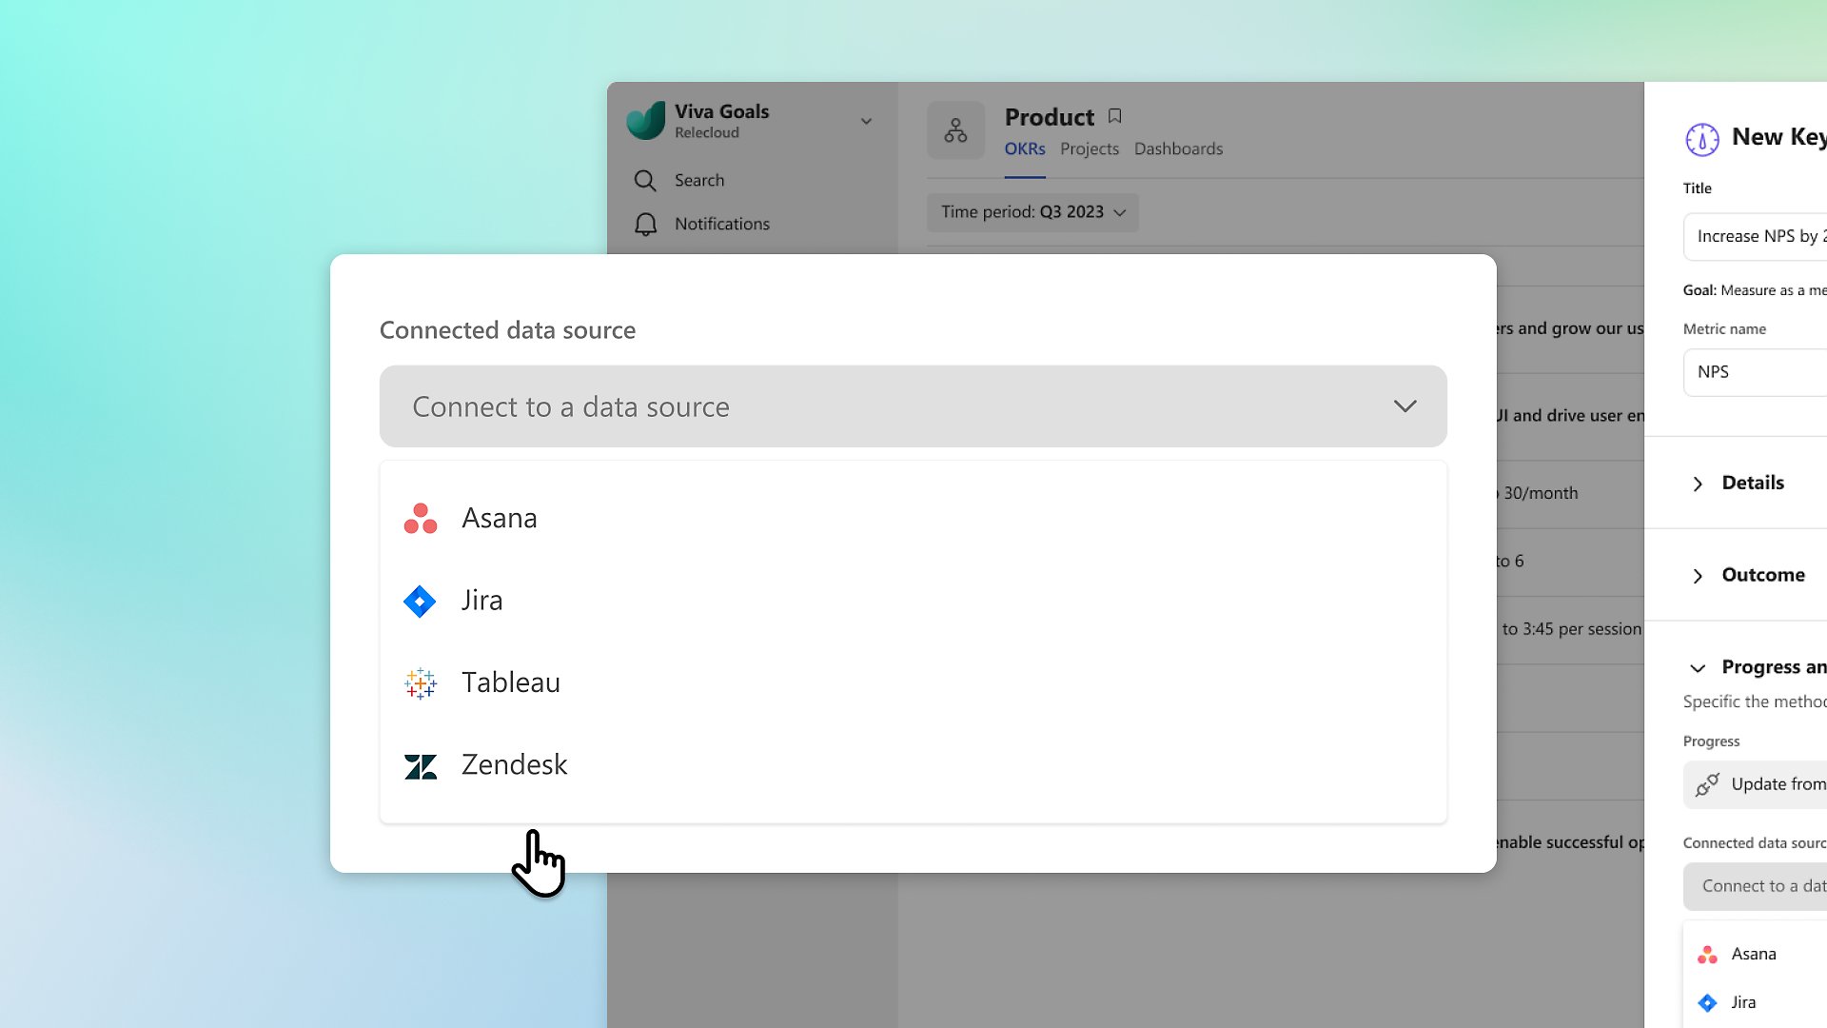
Task: Click the Viva Goals title in the sidebar
Action: [722, 111]
